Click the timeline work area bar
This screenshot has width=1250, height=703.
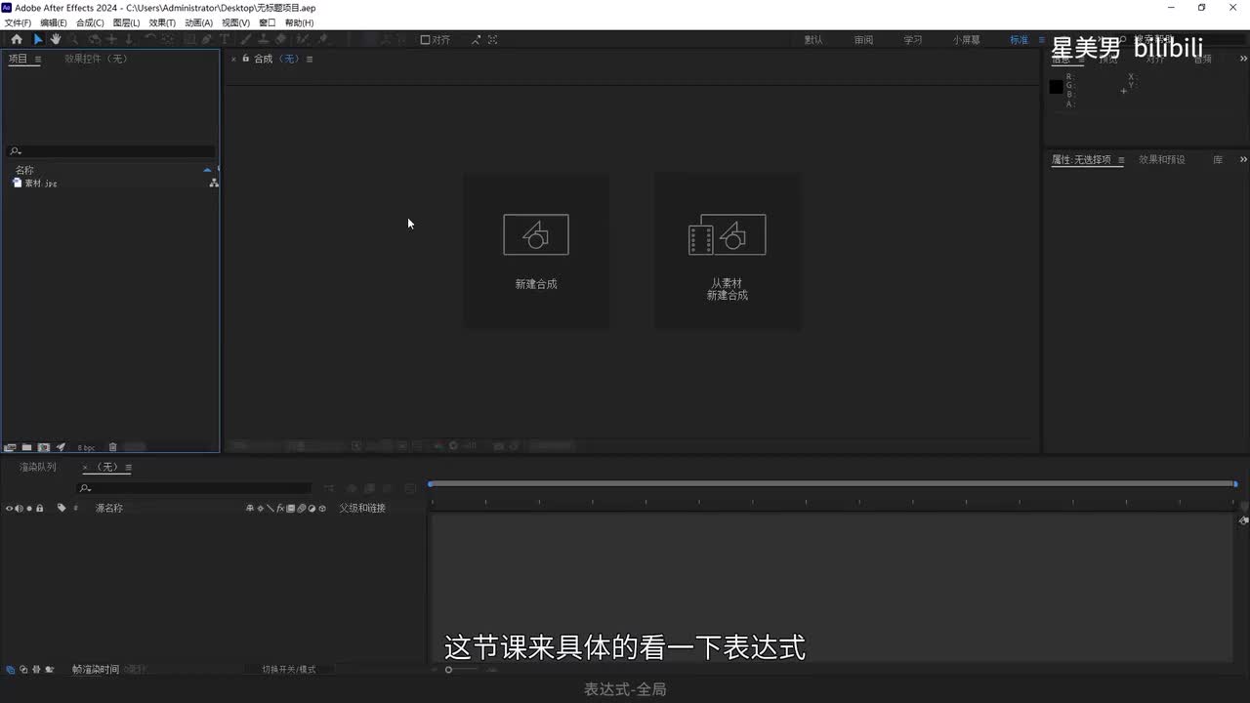(833, 483)
